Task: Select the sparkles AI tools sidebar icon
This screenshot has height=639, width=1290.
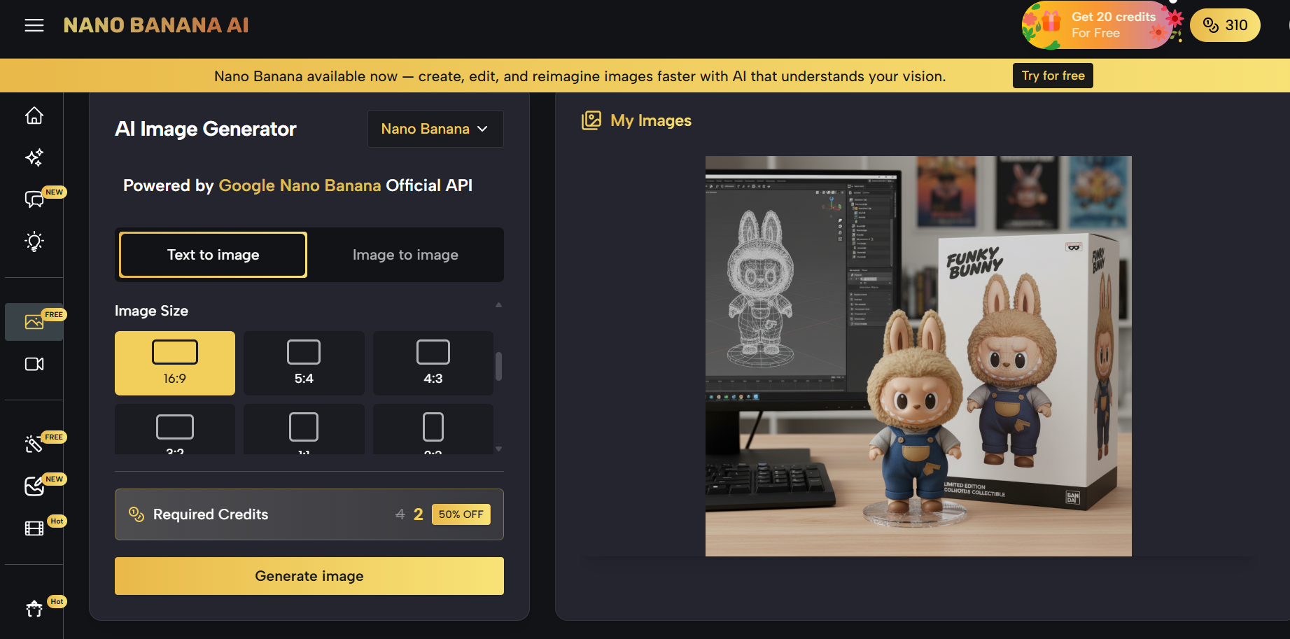Action: coord(34,157)
